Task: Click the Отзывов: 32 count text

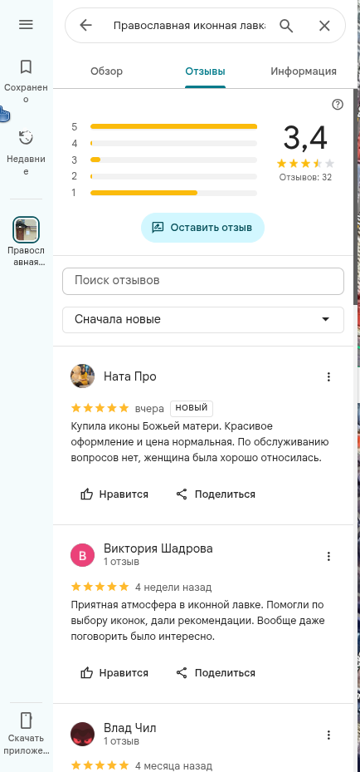Action: pos(305,177)
